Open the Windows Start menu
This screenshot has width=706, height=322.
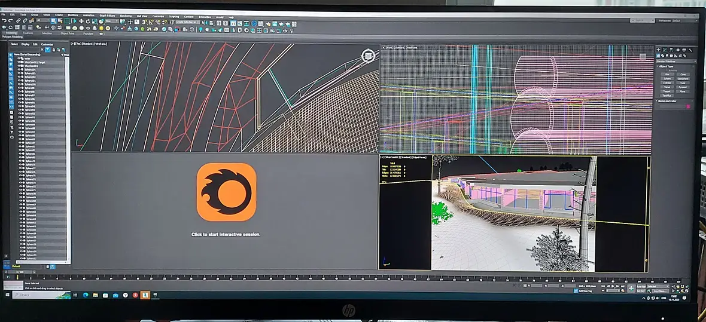(x=7, y=296)
